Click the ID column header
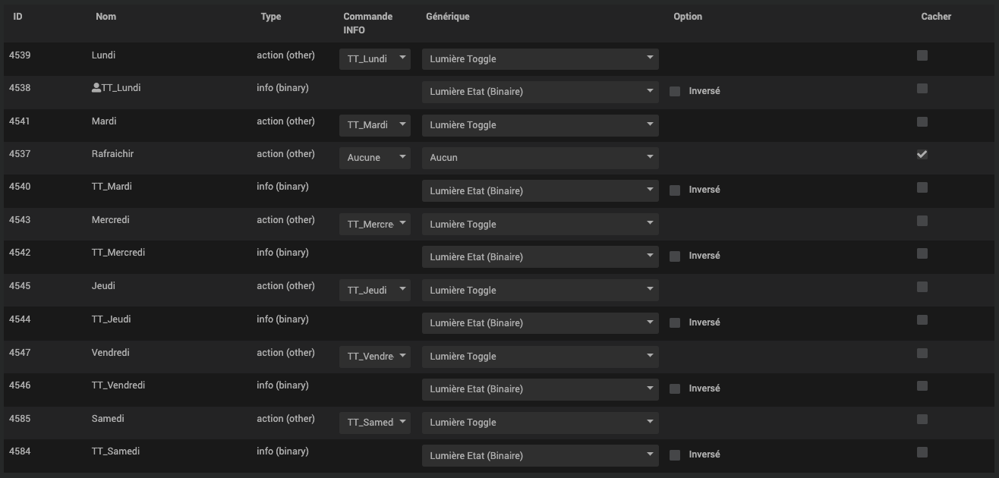The image size is (999, 478). 17,17
